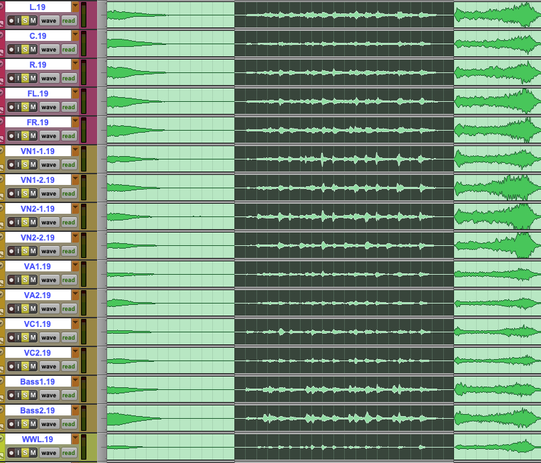The width and height of the screenshot is (541, 463).
Task: Open automation mode 'read' selector on VA2.19
Action: tap(68, 309)
